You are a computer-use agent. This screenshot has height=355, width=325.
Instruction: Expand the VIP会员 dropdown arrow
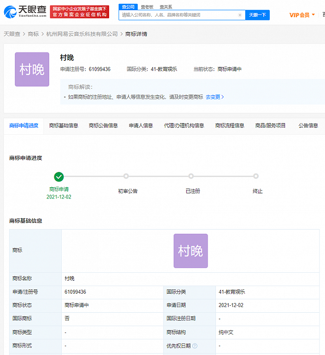(x=313, y=15)
